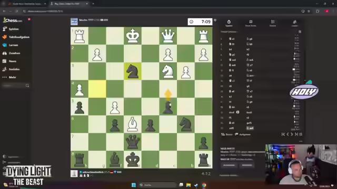Resign with the Aufgeben flag button
The image size is (337, 189).
coord(243,134)
